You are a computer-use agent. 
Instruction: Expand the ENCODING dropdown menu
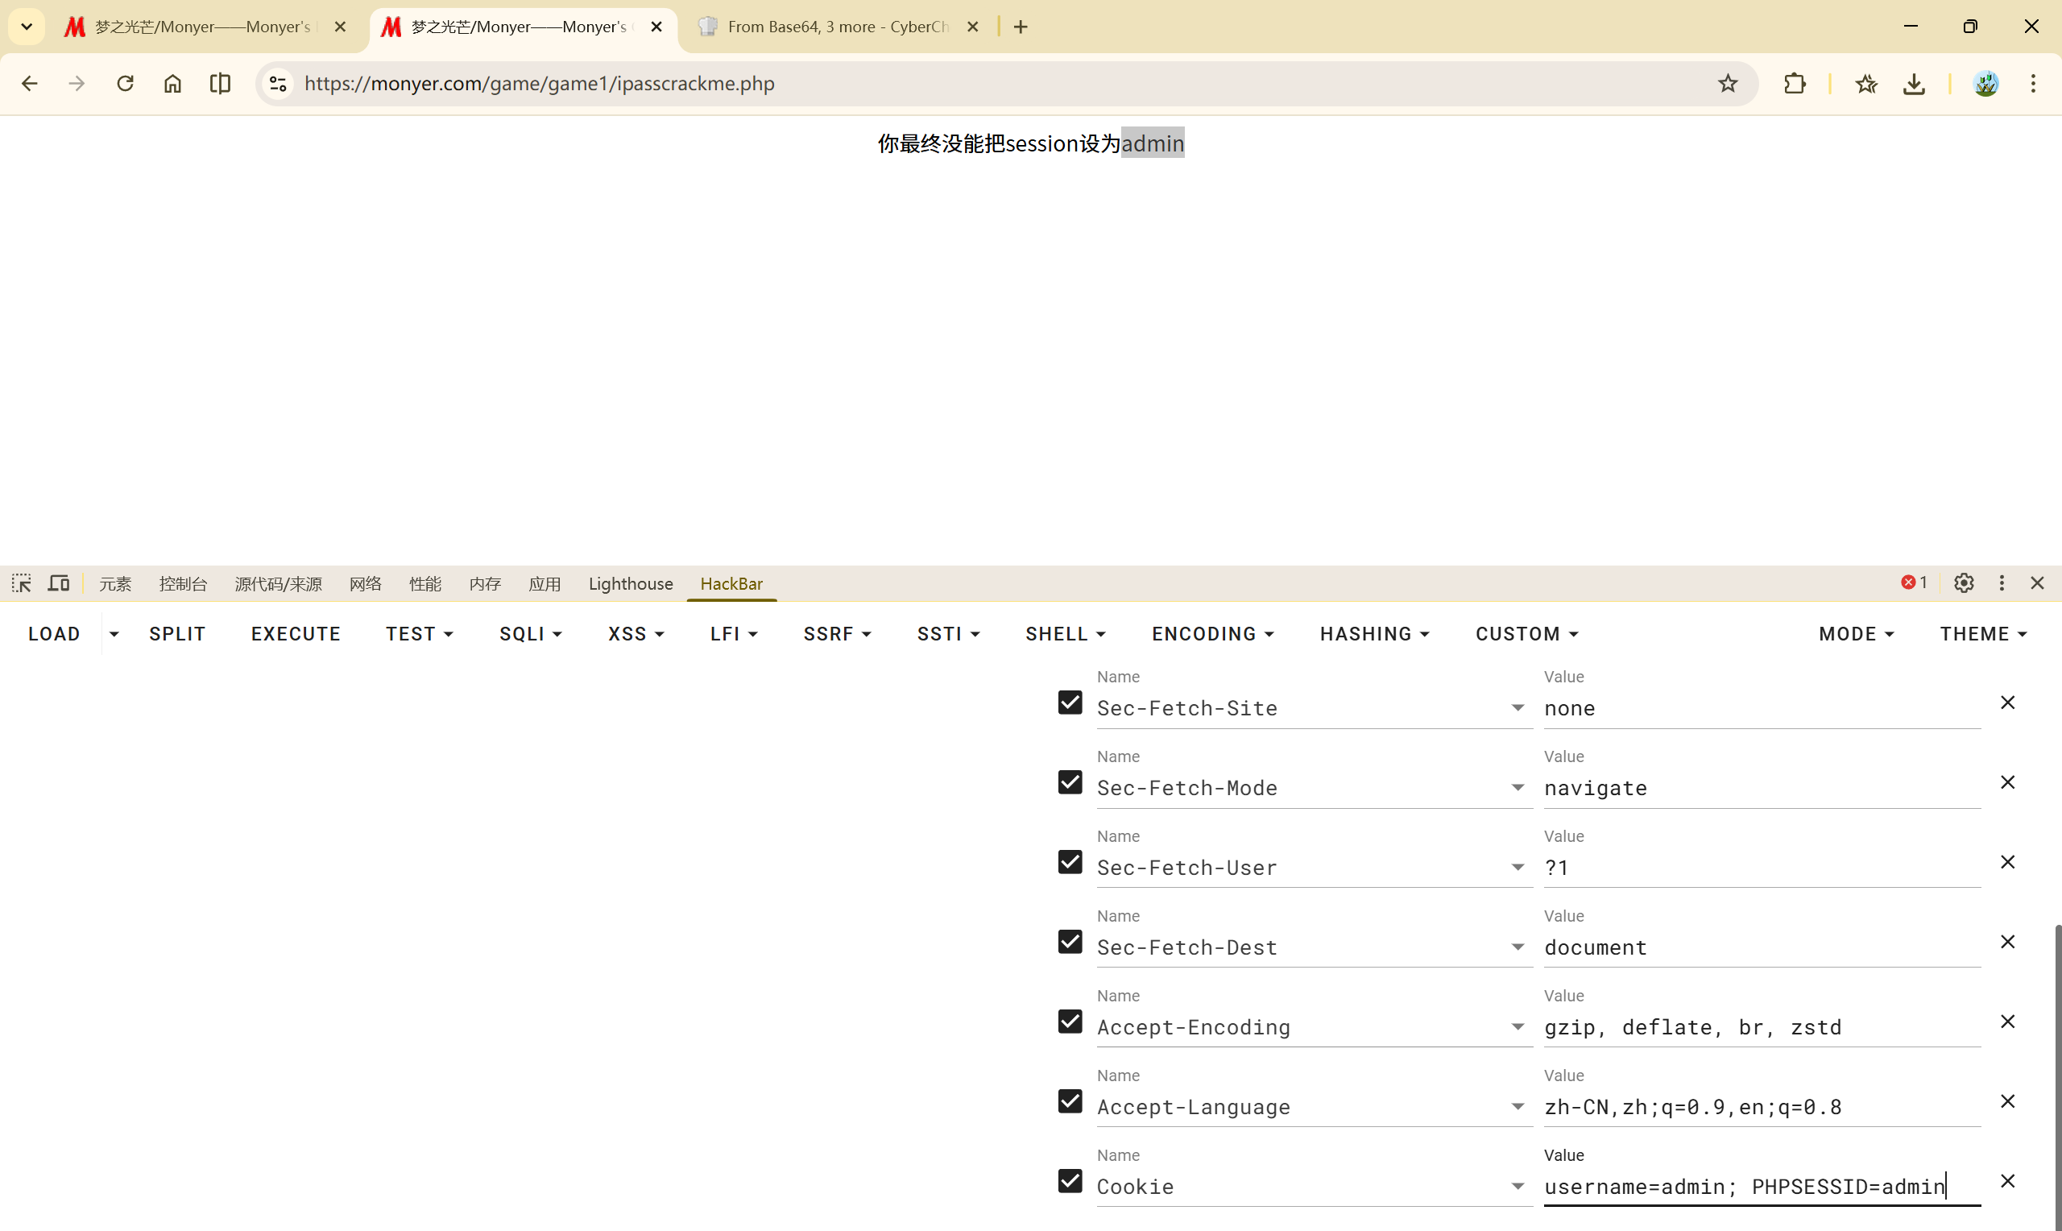pyautogui.click(x=1212, y=634)
